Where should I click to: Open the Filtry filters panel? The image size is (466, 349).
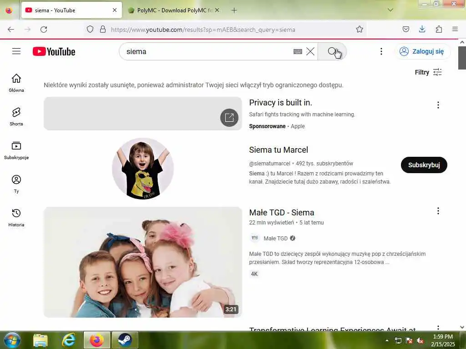pos(428,72)
